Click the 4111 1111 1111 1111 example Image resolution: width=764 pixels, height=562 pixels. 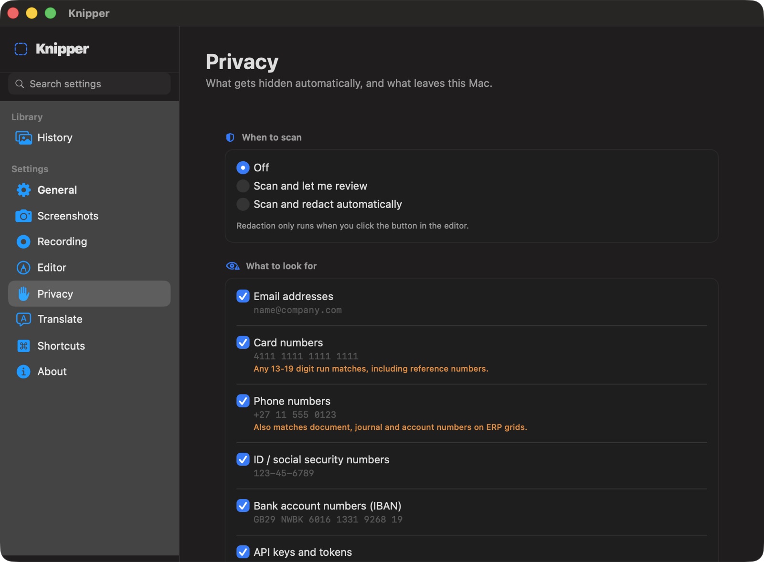[x=306, y=356]
